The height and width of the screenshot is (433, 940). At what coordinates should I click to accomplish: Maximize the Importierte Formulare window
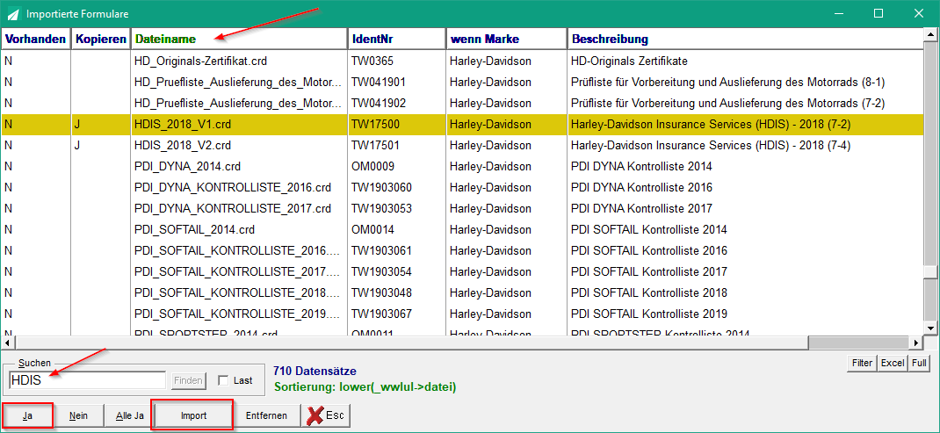879,13
